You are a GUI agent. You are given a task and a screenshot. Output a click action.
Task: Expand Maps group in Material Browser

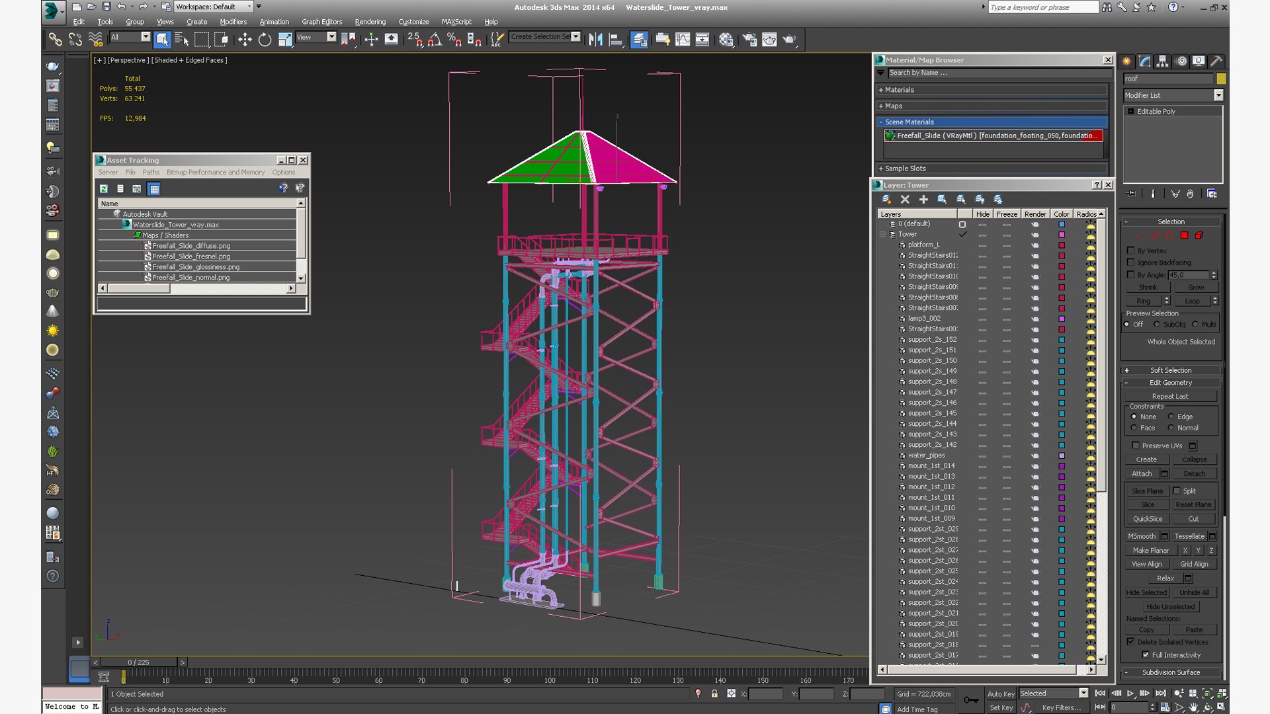(x=992, y=106)
